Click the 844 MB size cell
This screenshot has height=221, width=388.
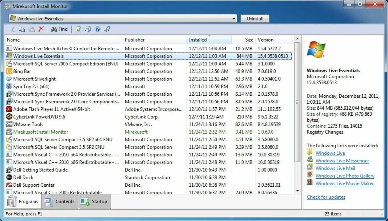[x=244, y=56]
